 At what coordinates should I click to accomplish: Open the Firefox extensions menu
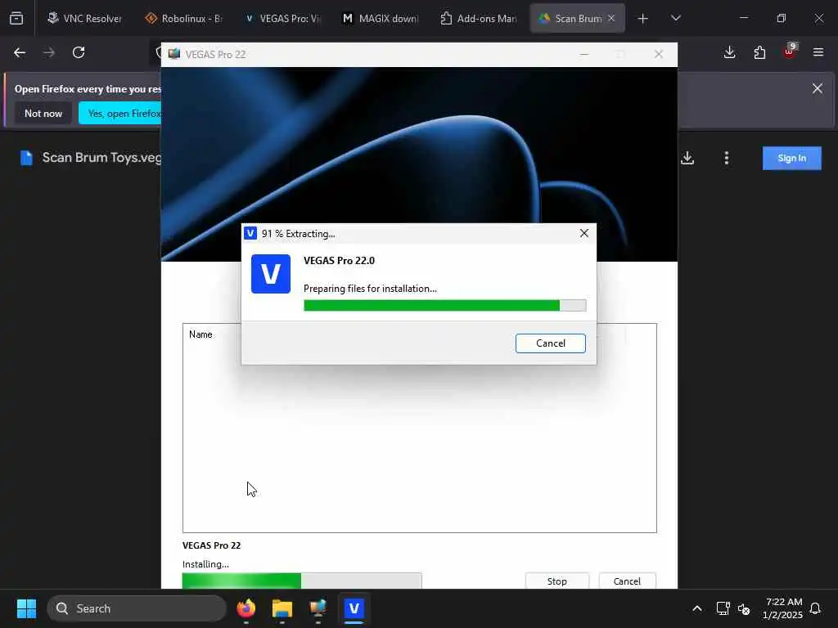[759, 52]
